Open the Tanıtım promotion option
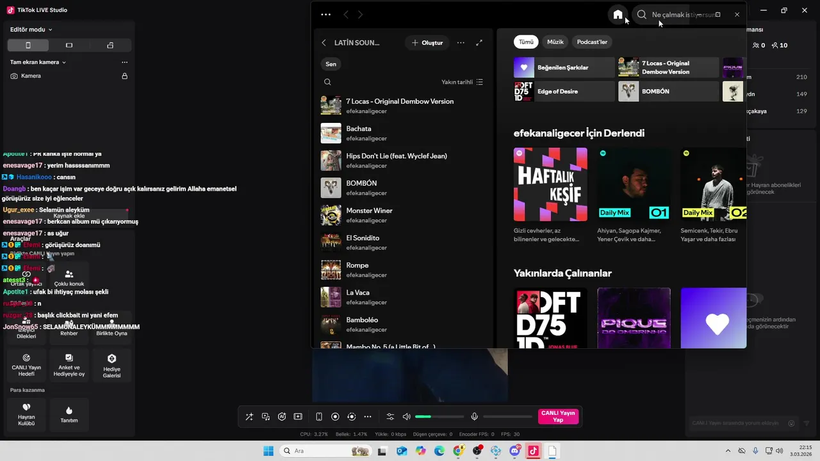820x461 pixels. pyautogui.click(x=69, y=414)
